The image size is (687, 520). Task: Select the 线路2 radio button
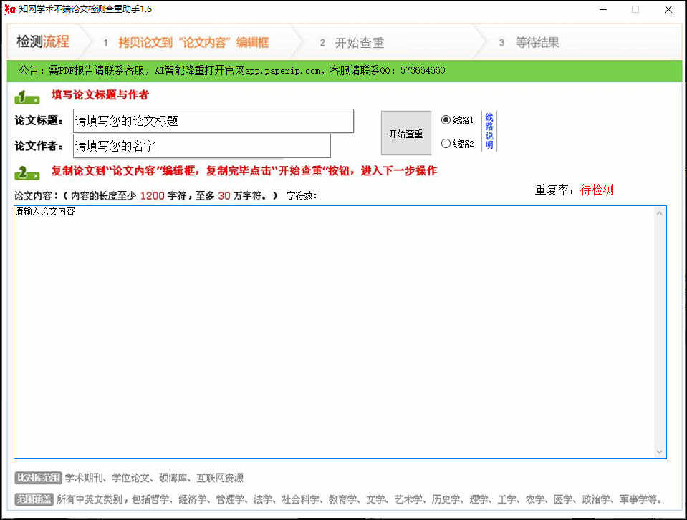(x=446, y=144)
